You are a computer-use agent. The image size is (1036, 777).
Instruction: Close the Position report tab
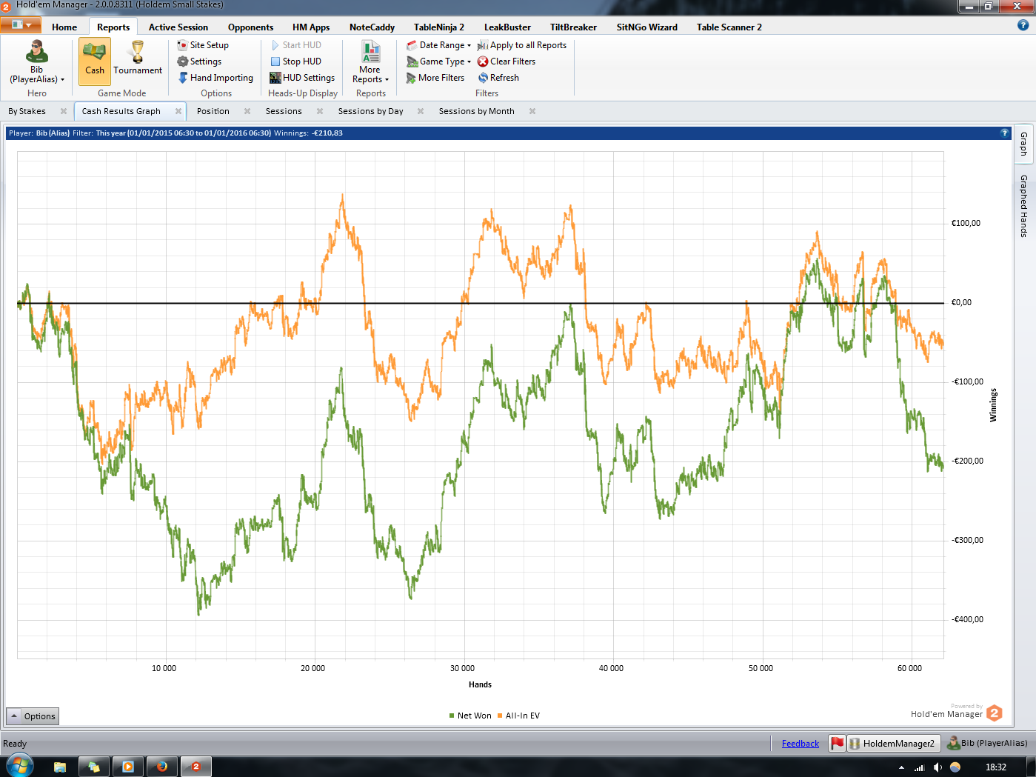pos(247,111)
